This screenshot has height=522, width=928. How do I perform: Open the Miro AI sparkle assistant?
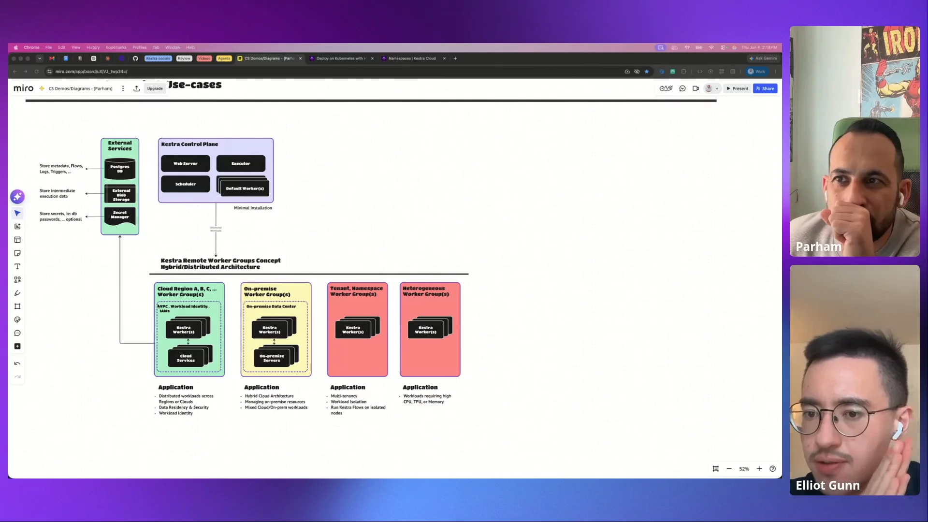[x=17, y=197]
